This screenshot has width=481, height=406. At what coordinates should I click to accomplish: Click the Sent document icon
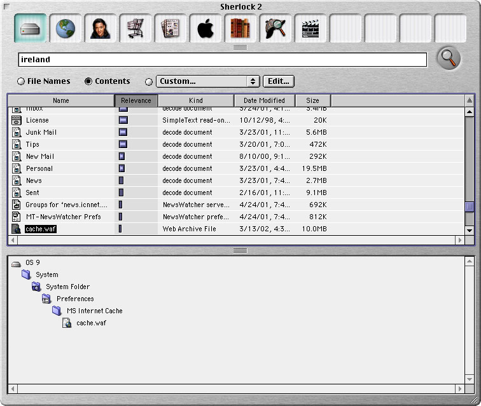click(x=17, y=193)
